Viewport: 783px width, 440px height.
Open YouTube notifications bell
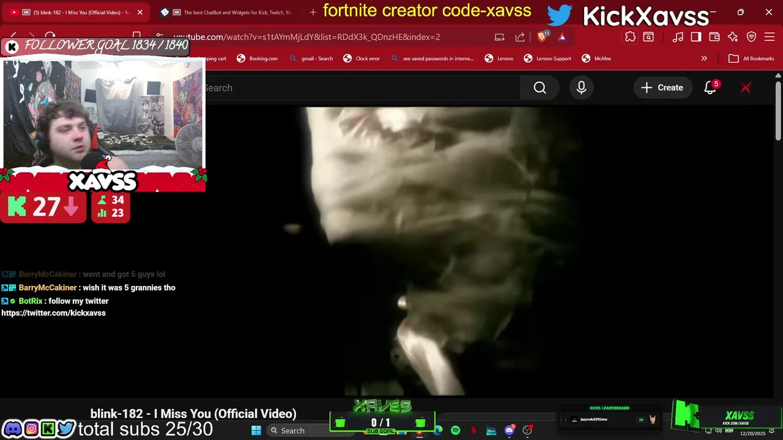(x=710, y=88)
